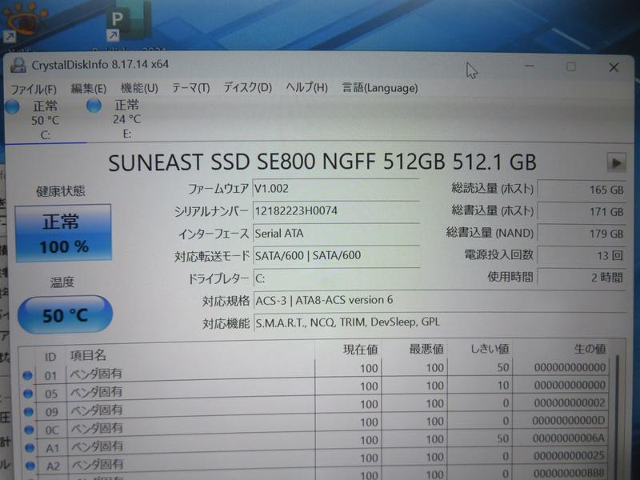Open the ファイル(F) menu
The height and width of the screenshot is (480, 640).
pyautogui.click(x=34, y=89)
